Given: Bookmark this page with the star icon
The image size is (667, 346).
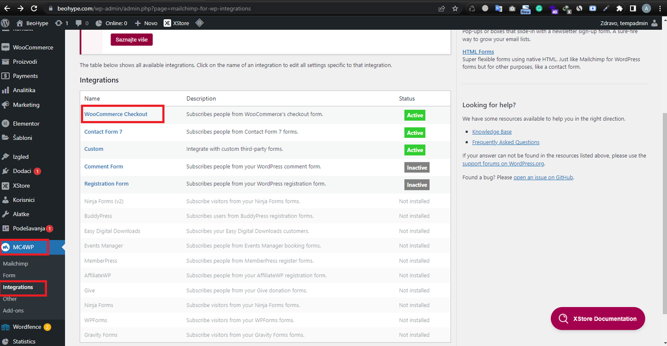Looking at the screenshot, I should pyautogui.click(x=455, y=8).
